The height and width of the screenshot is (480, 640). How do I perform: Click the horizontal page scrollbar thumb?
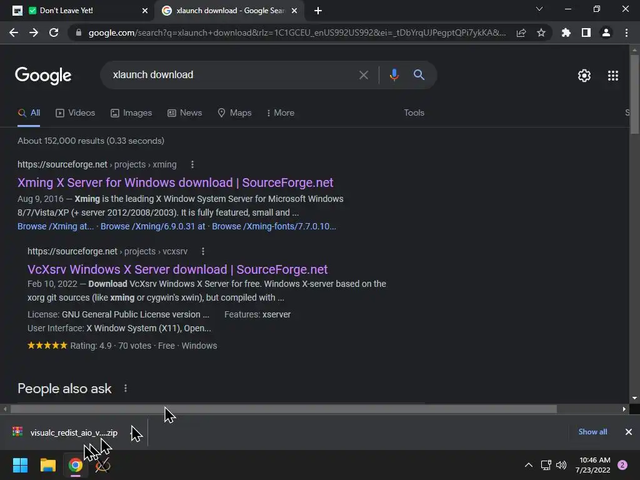(284, 409)
